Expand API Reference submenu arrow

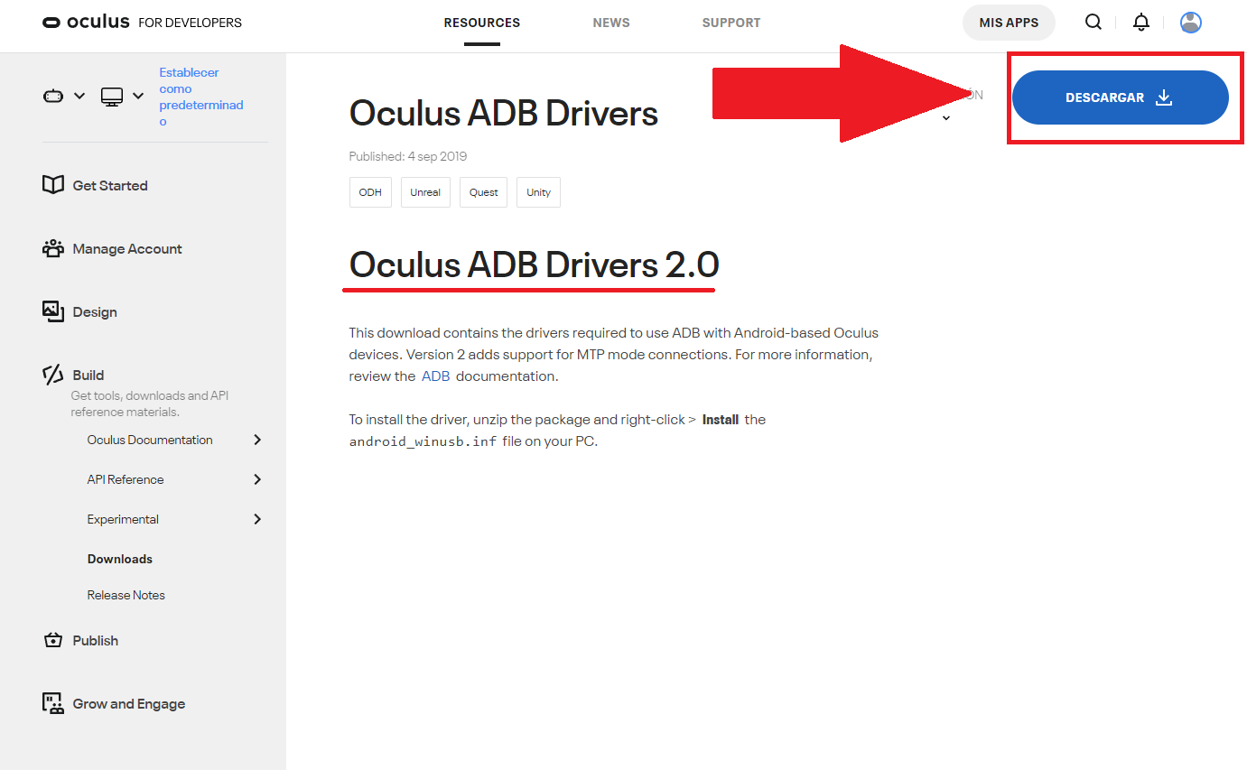(x=257, y=479)
